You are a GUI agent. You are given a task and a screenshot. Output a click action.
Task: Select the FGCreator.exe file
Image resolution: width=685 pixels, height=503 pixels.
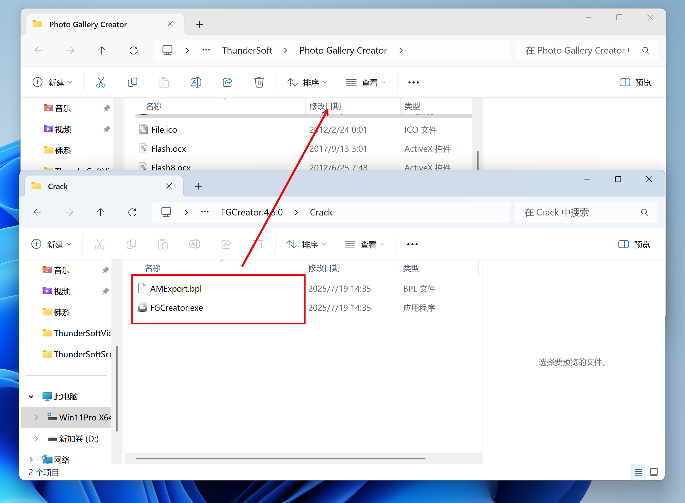point(176,307)
